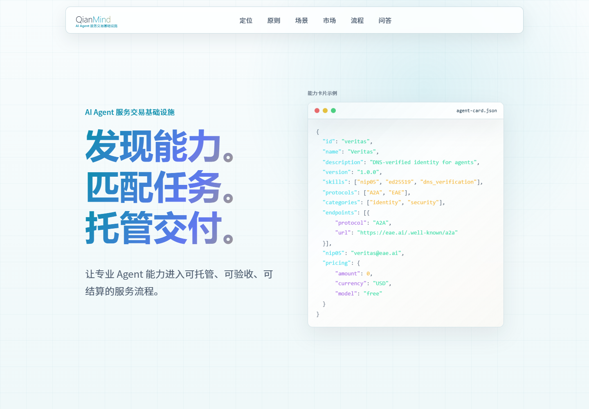Click the "id": "veritas" line
Screen dimensions: 589x409
click(x=347, y=142)
